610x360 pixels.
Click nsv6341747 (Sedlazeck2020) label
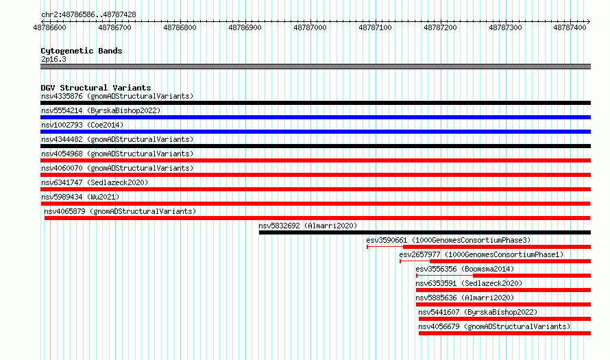click(x=95, y=182)
